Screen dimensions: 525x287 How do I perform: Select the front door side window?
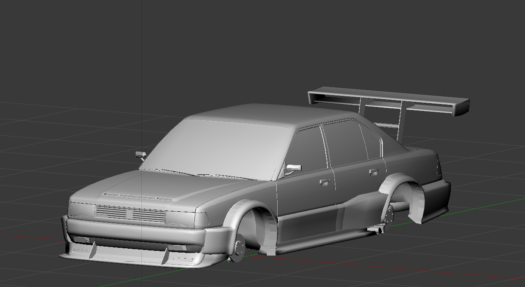[308, 151]
